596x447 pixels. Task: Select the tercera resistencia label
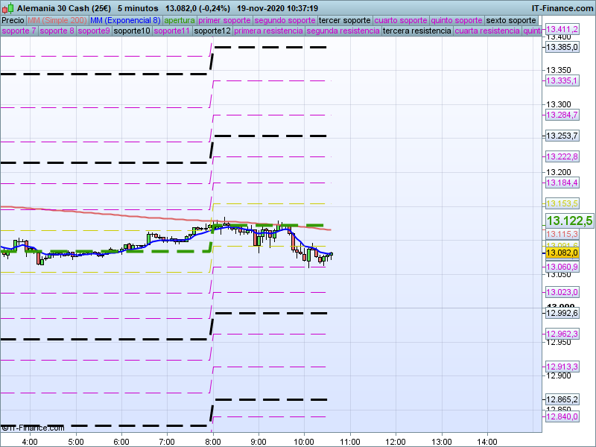tap(416, 31)
